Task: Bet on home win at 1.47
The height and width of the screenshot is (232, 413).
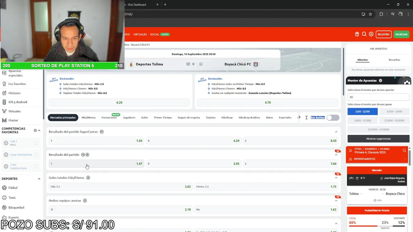Action: pyautogui.click(x=96, y=164)
